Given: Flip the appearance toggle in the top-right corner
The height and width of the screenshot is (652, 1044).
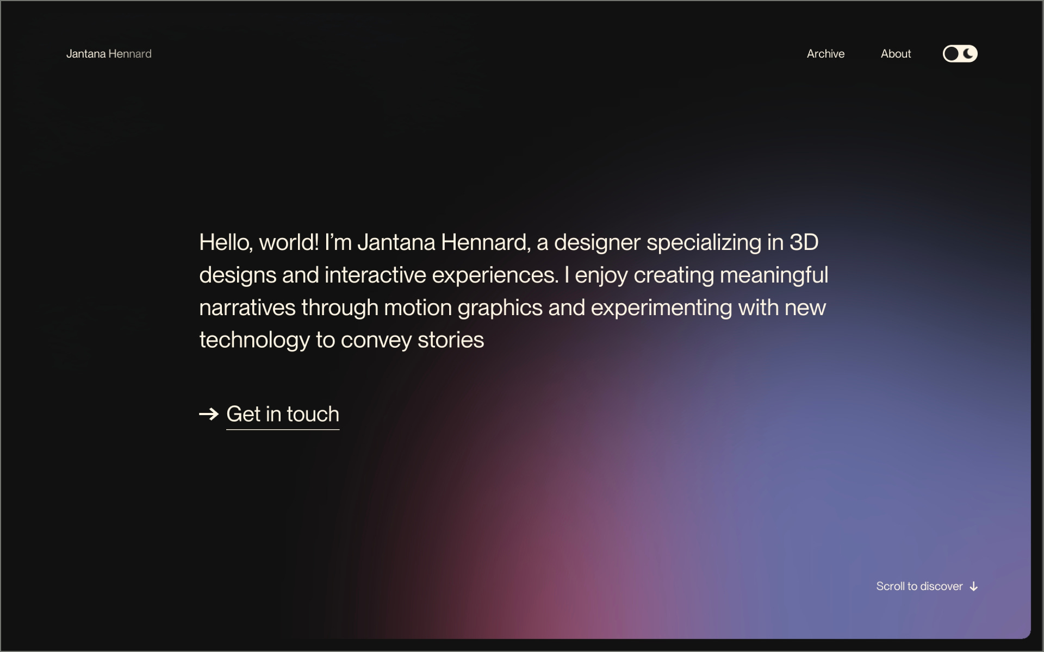Looking at the screenshot, I should click(959, 54).
